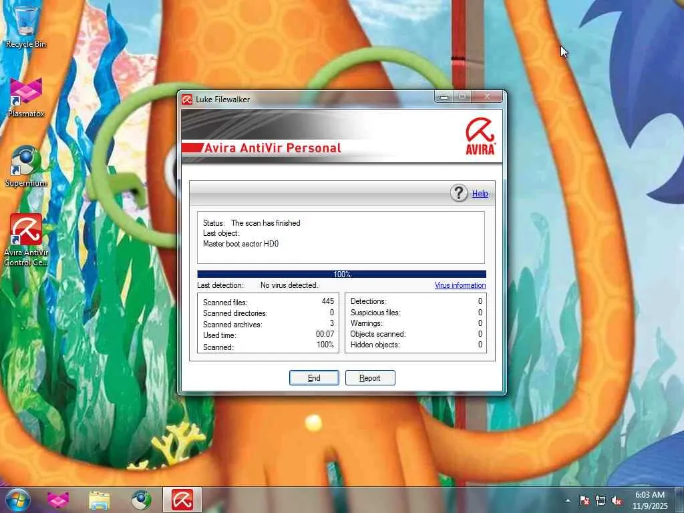Click the 100% scan progress bar
The height and width of the screenshot is (513, 684).
(x=341, y=274)
